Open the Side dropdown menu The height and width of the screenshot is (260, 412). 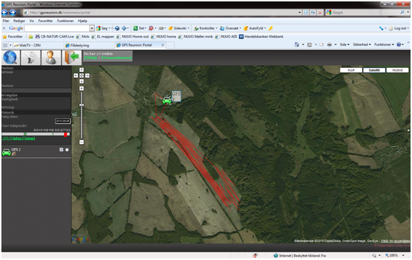(344, 45)
